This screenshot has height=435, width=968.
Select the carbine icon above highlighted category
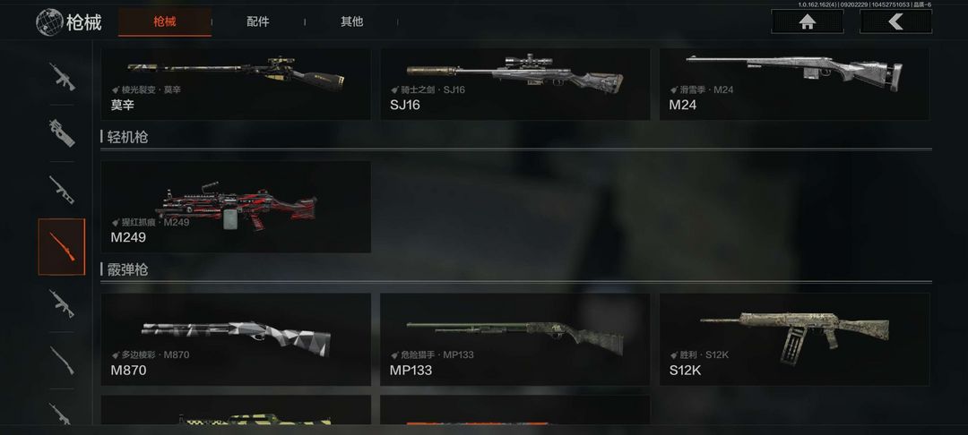coord(62,190)
